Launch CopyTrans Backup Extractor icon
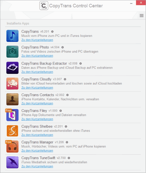 tap(12, 68)
